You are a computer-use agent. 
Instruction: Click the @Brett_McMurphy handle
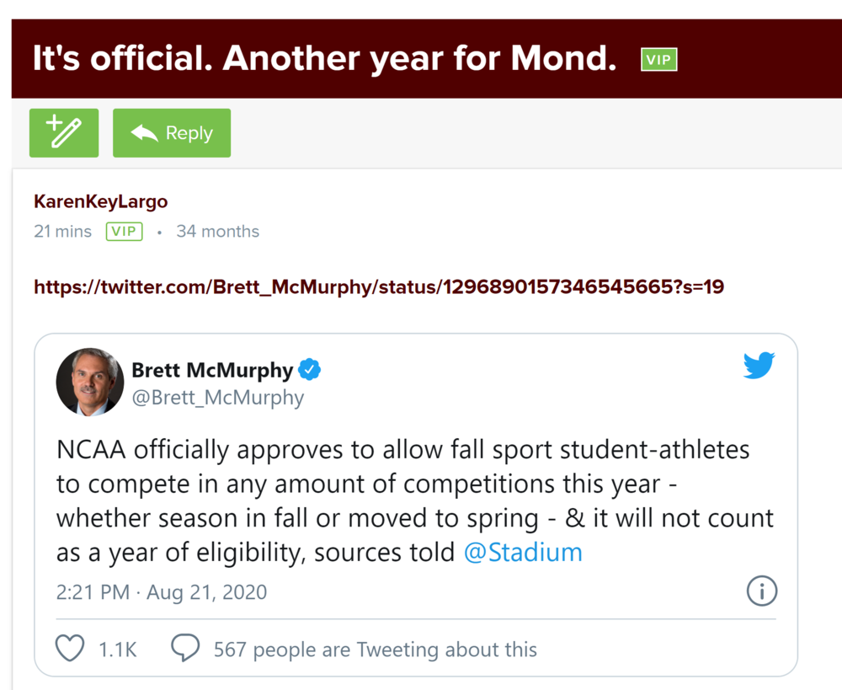click(217, 398)
